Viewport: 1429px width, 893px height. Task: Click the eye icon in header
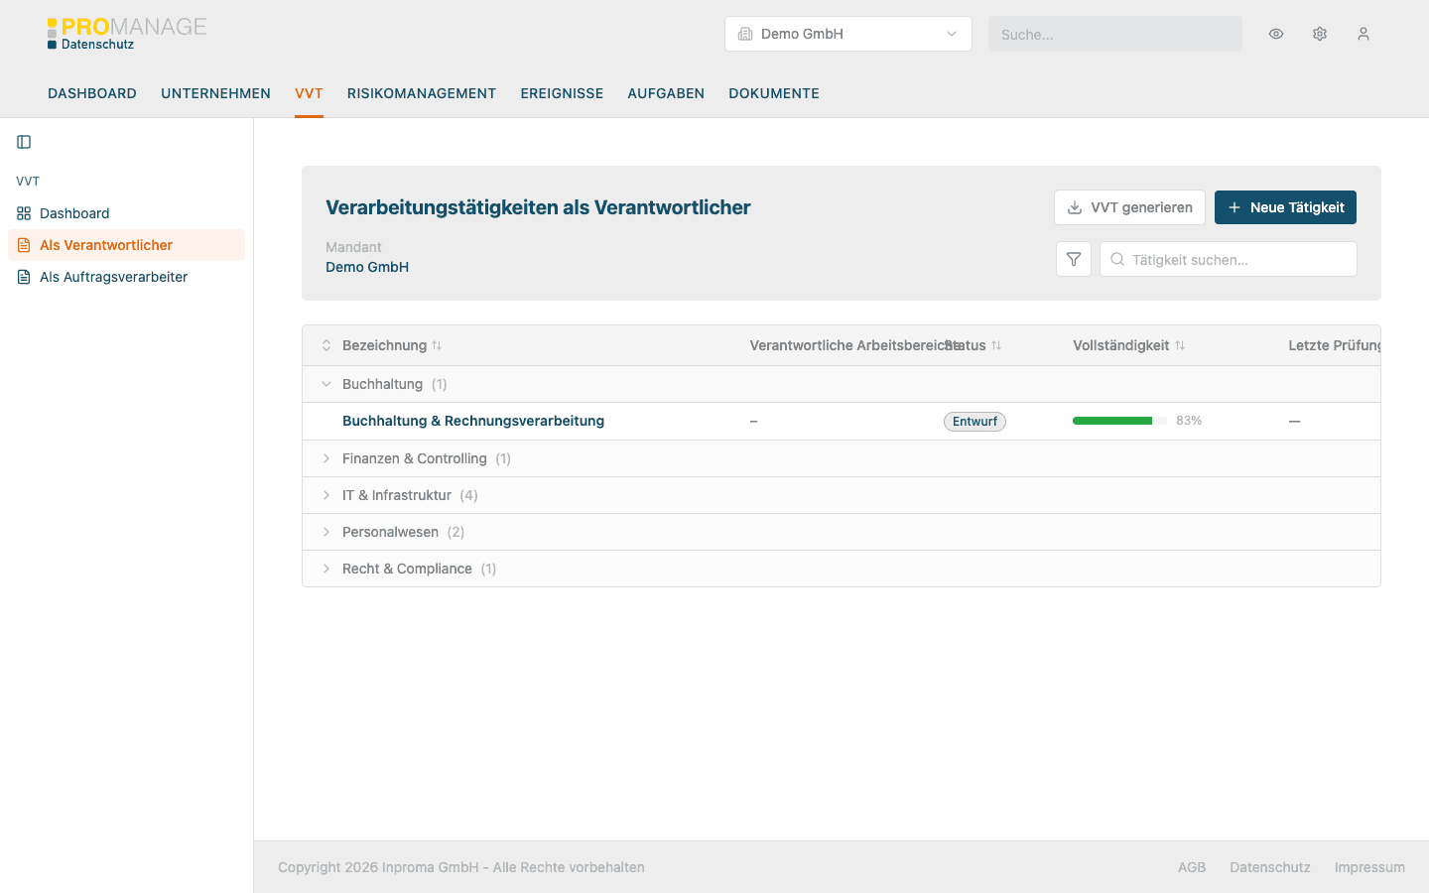tap(1276, 34)
